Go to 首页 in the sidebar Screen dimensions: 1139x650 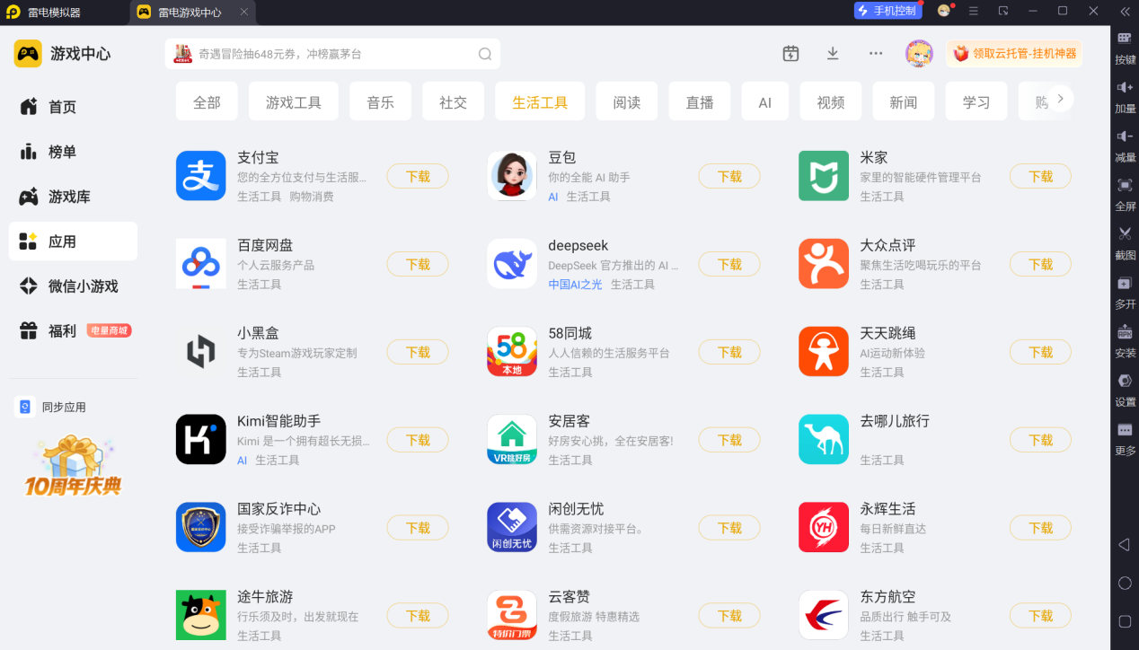[73, 107]
